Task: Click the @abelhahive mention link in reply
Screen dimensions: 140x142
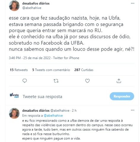Action: click(x=53, y=116)
